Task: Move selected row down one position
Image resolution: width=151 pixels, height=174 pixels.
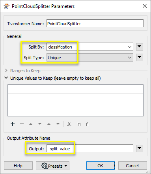Action: [x=40, y=124]
